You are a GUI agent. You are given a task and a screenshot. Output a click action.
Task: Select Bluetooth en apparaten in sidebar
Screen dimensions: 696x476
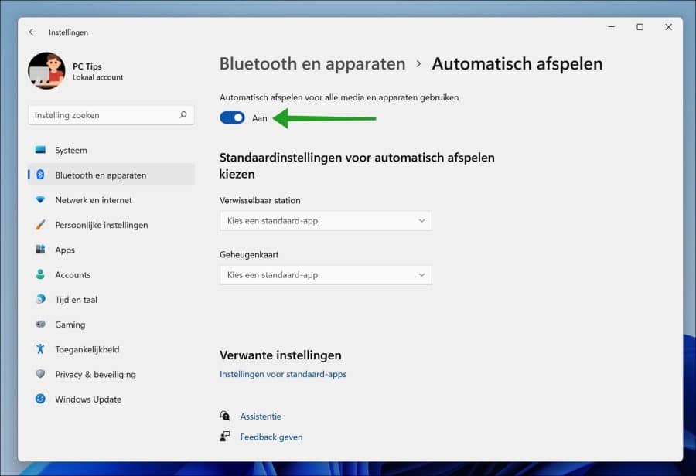click(111, 175)
